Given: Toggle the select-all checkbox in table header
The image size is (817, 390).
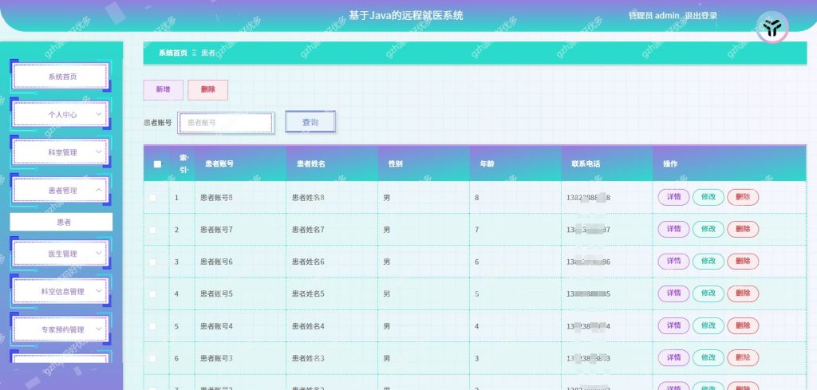Looking at the screenshot, I should point(157,164).
